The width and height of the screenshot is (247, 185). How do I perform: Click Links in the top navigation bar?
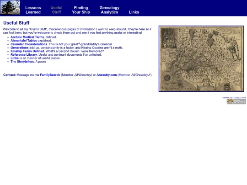click(134, 12)
